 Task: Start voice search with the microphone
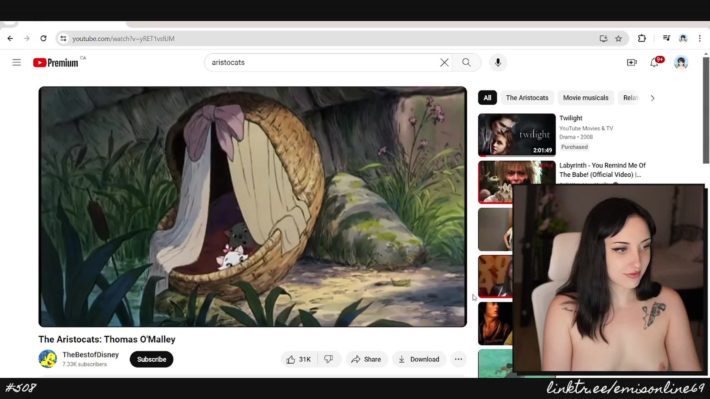[x=498, y=62]
